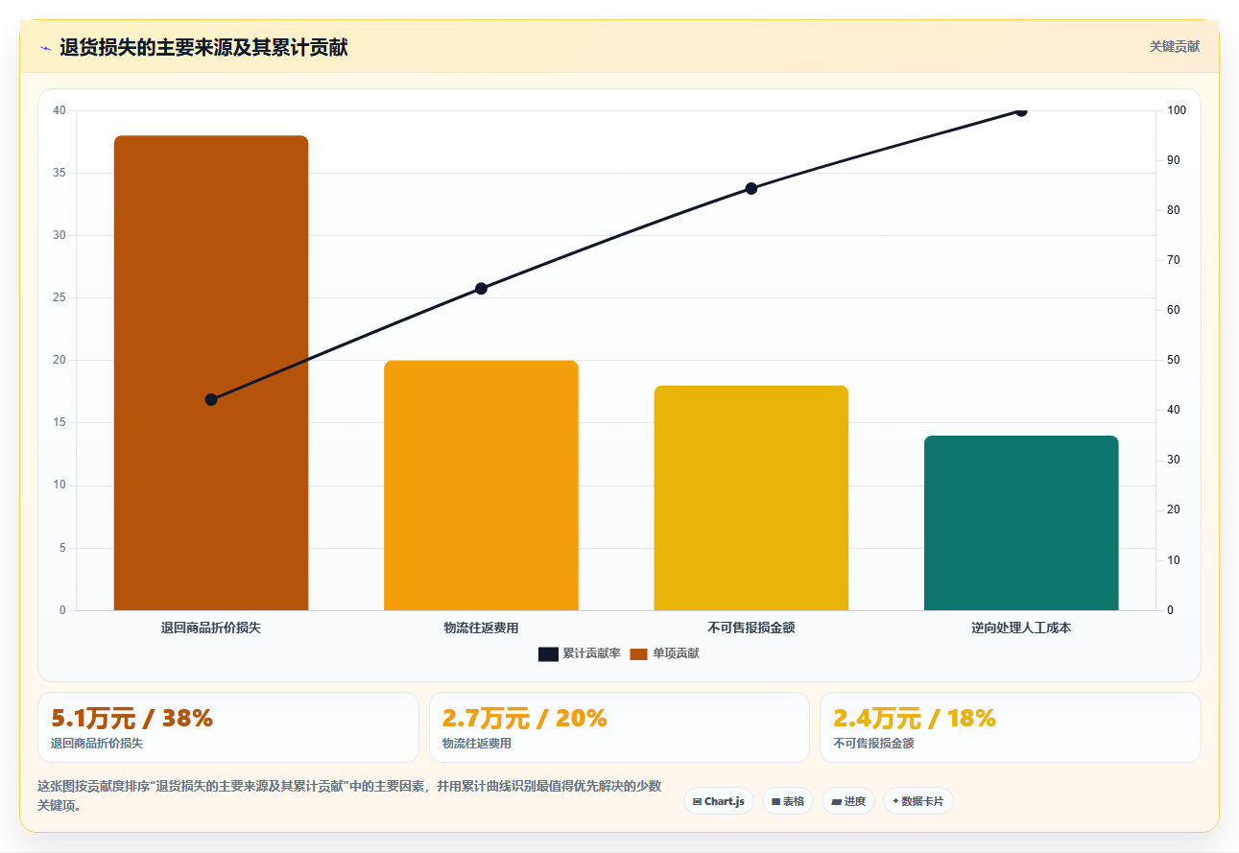Screen dimensions: 1239x853
Task: Toggle the 累计贡献率 legend swatch
Action: 548,653
